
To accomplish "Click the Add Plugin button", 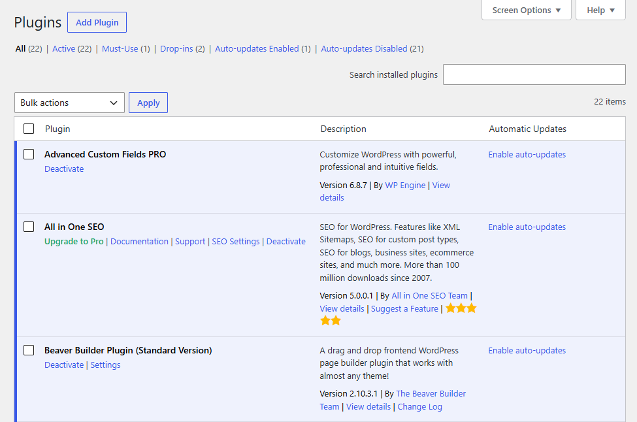I will pyautogui.click(x=97, y=22).
